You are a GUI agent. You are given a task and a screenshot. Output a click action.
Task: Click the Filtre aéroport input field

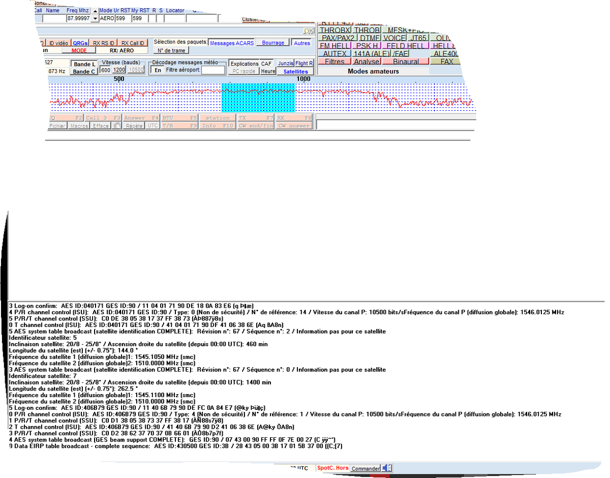[x=212, y=70]
